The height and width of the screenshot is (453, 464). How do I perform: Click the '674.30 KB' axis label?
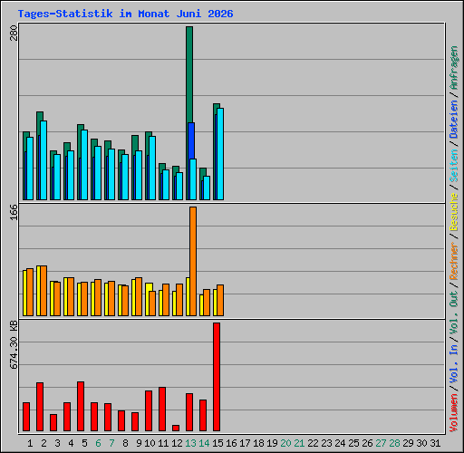click(x=14, y=344)
